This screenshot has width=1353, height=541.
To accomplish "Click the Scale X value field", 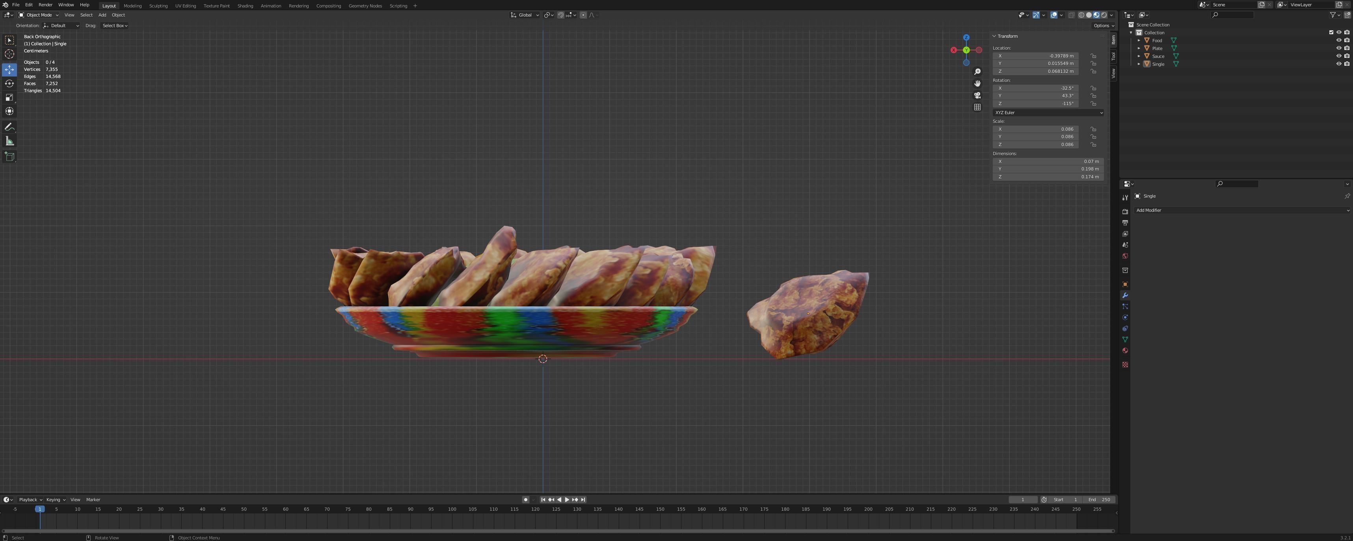I will 1035,129.
